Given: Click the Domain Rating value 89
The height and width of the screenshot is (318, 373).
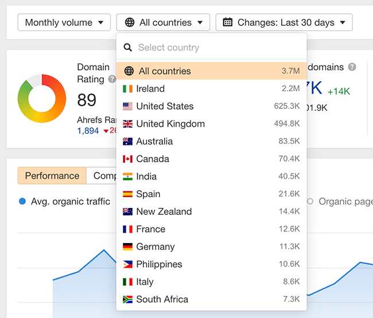Looking at the screenshot, I should coord(87,100).
